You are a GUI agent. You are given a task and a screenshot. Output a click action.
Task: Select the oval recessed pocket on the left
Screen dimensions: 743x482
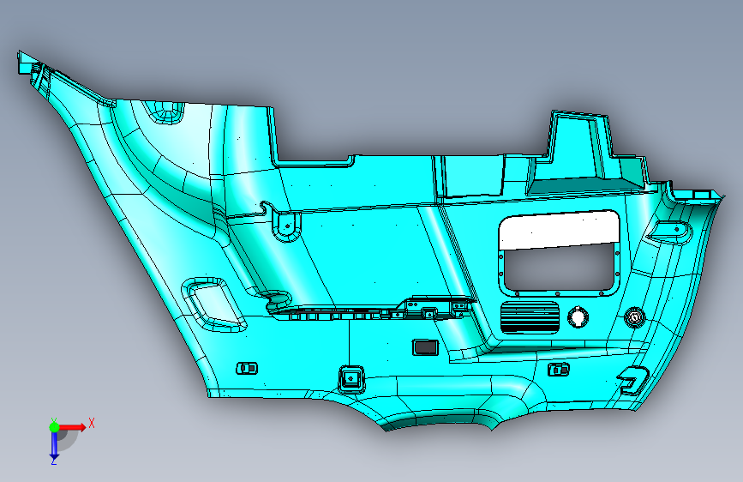point(213,304)
